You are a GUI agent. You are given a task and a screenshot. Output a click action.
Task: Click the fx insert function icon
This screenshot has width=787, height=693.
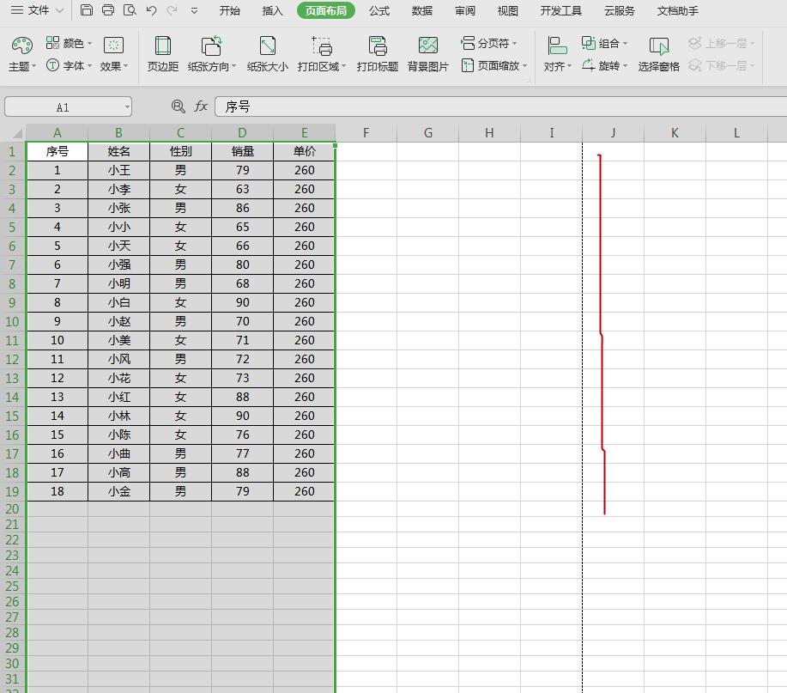pyautogui.click(x=201, y=106)
